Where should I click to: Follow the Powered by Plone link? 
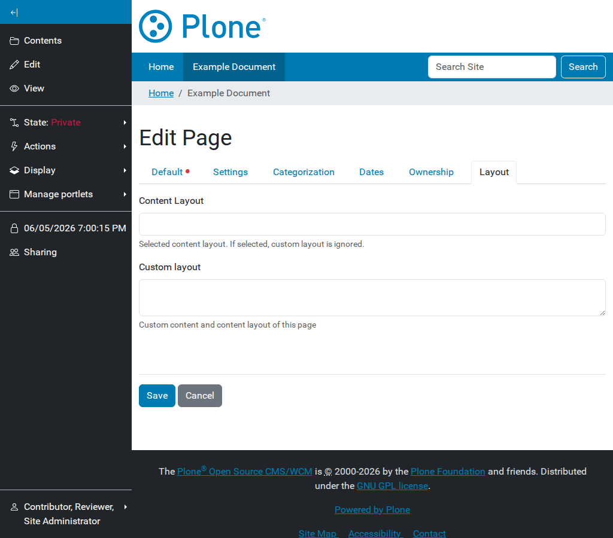(x=372, y=509)
